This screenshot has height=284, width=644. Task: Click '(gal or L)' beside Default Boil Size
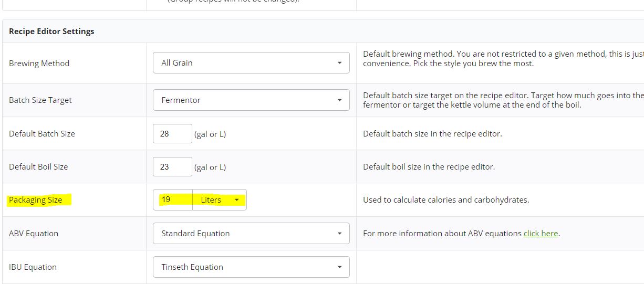pyautogui.click(x=210, y=167)
